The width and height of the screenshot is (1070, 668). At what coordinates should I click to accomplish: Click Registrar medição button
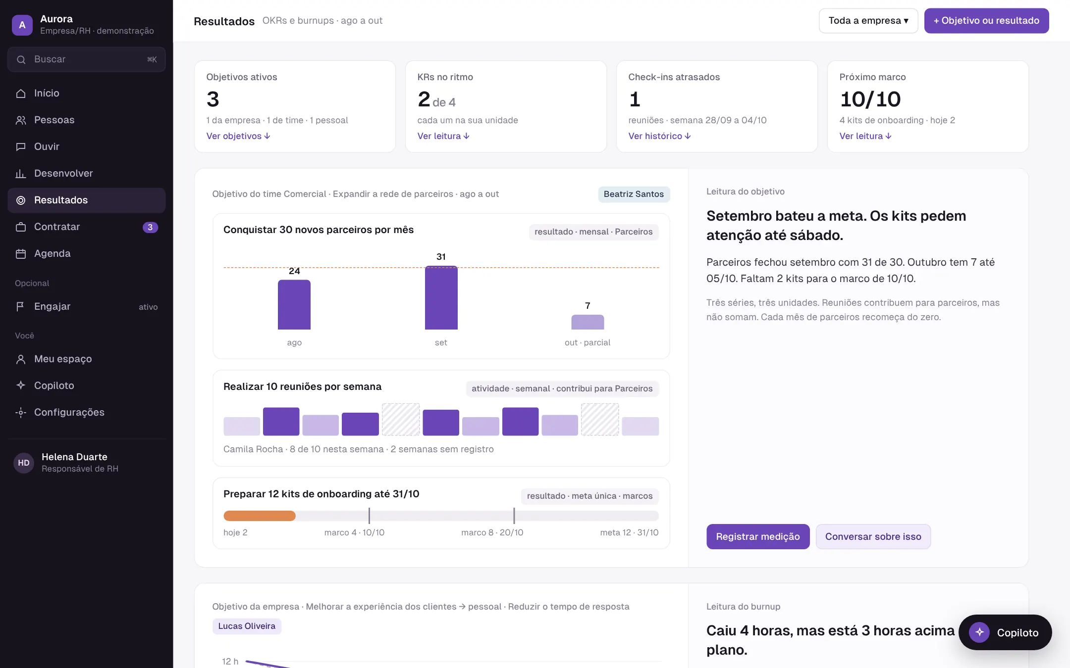758,536
